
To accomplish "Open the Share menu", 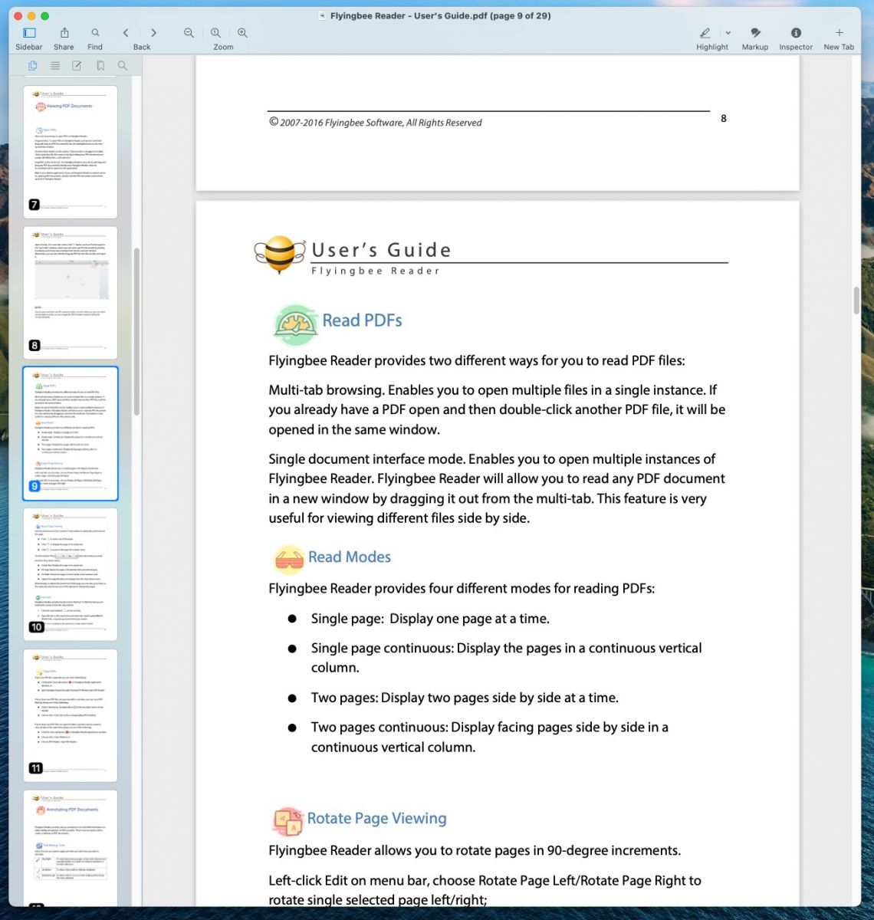I will [64, 33].
